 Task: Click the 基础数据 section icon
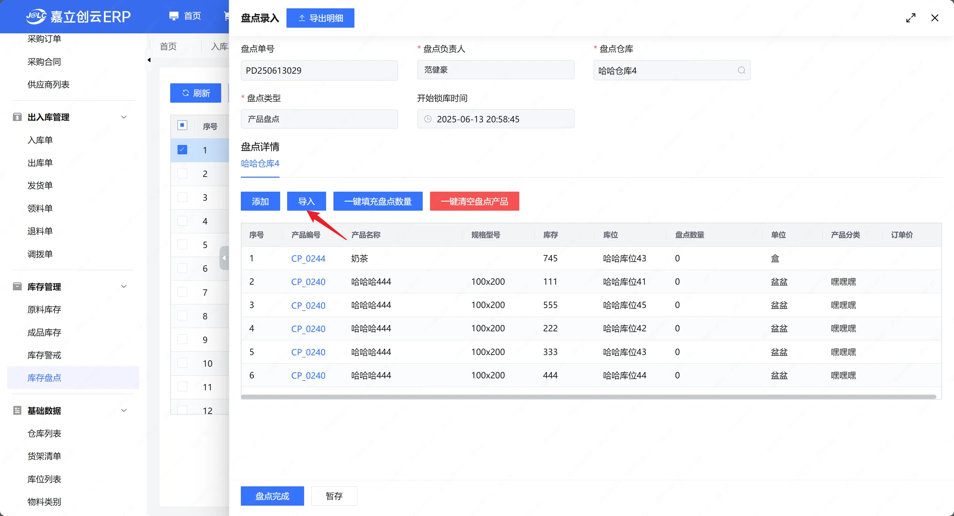pyautogui.click(x=17, y=410)
